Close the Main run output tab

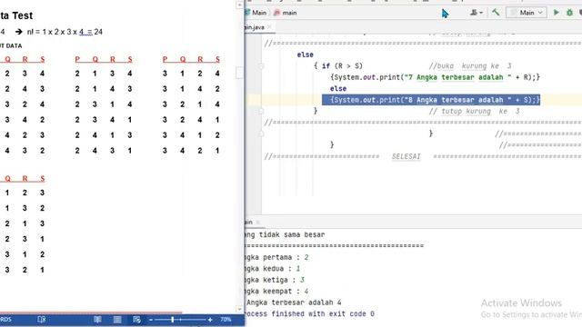coord(258,222)
